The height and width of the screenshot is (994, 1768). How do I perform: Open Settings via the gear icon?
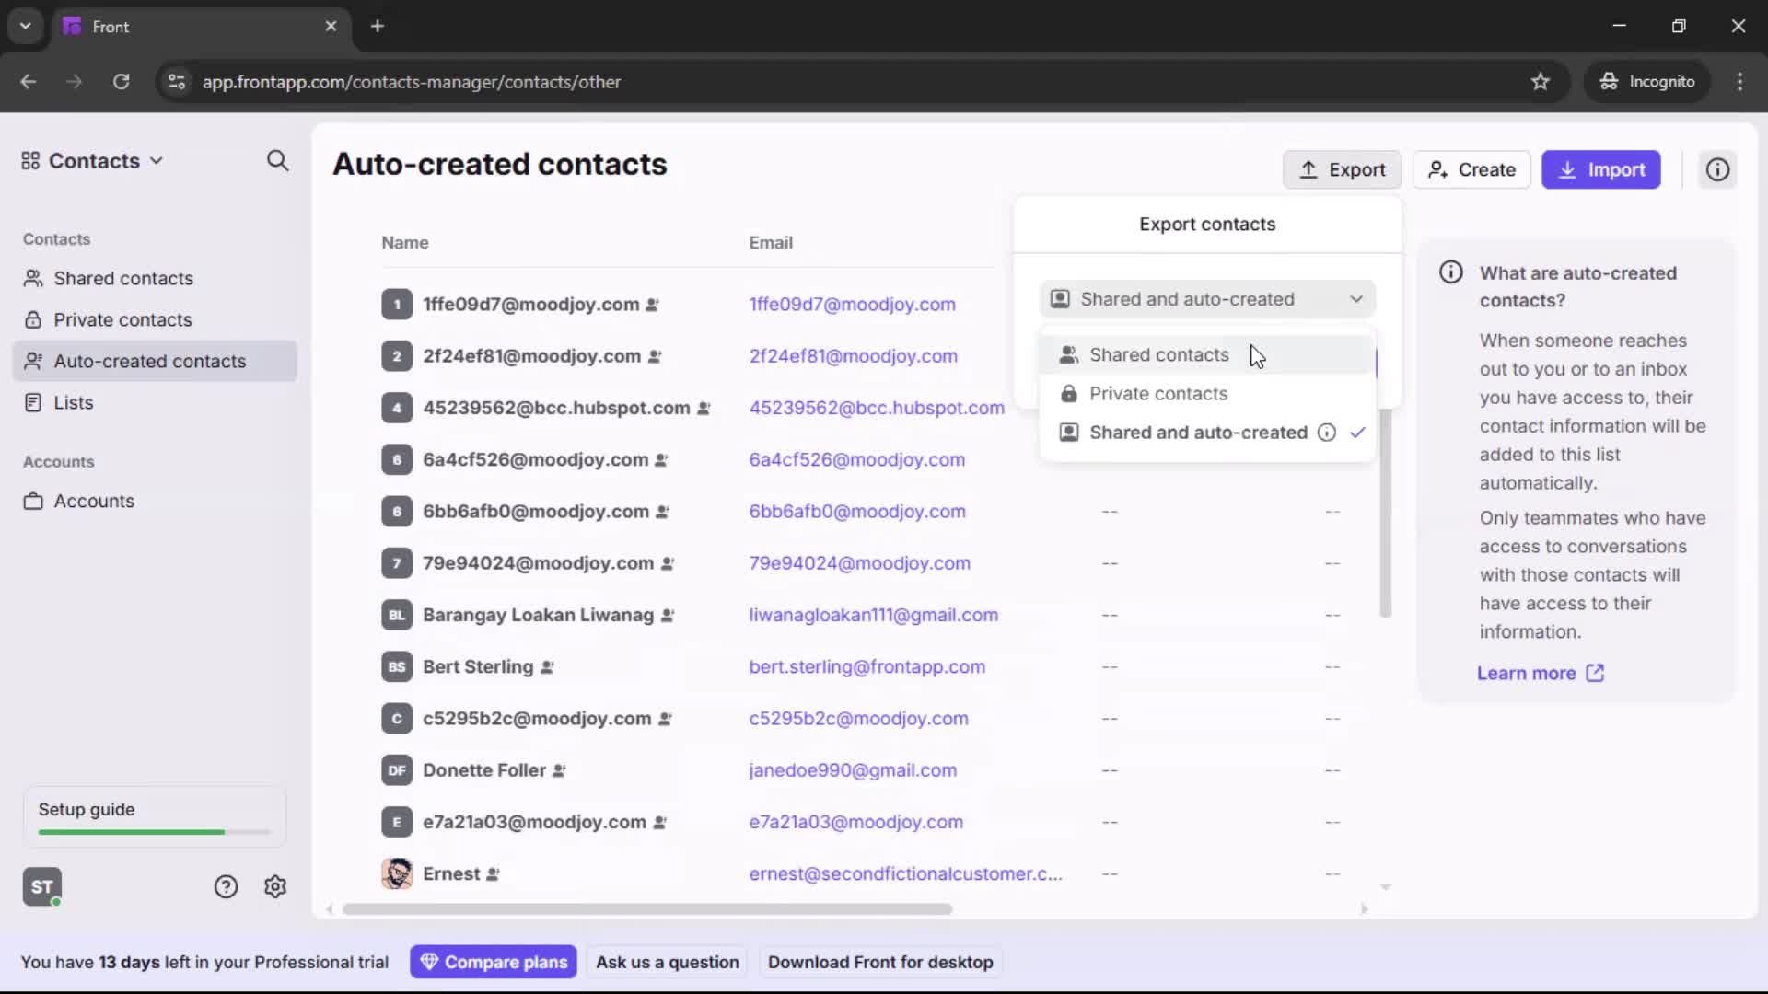coord(274,886)
